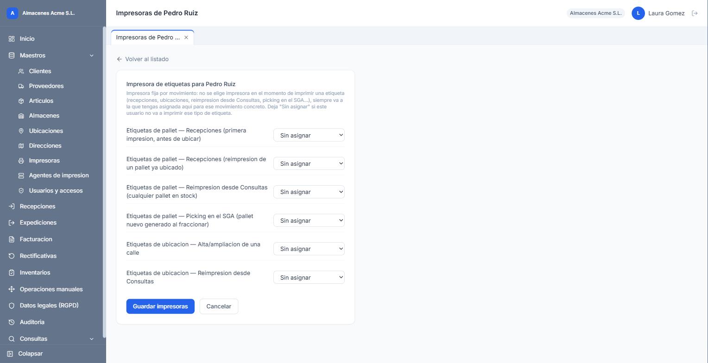Click the Proveedores truck icon

(x=21, y=86)
